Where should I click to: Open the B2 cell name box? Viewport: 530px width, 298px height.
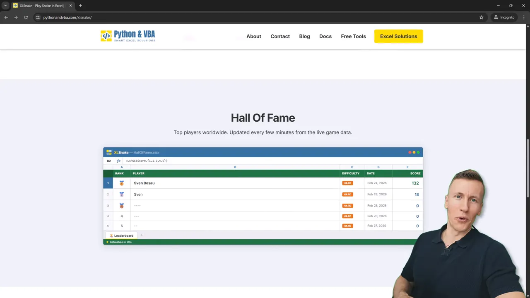click(109, 161)
